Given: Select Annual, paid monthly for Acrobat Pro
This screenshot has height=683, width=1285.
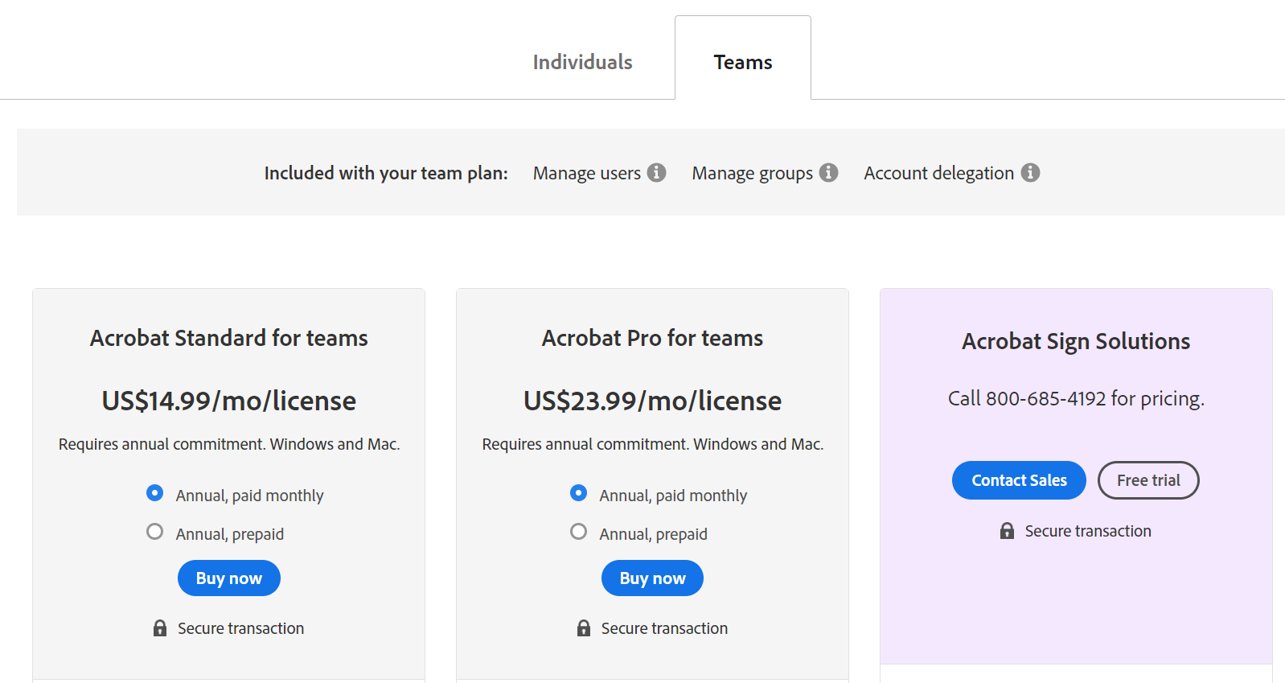Looking at the screenshot, I should 578,493.
